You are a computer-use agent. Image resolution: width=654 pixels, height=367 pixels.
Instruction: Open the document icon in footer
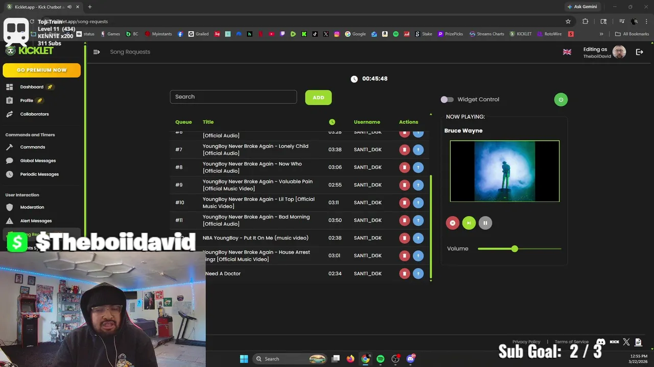click(638, 342)
